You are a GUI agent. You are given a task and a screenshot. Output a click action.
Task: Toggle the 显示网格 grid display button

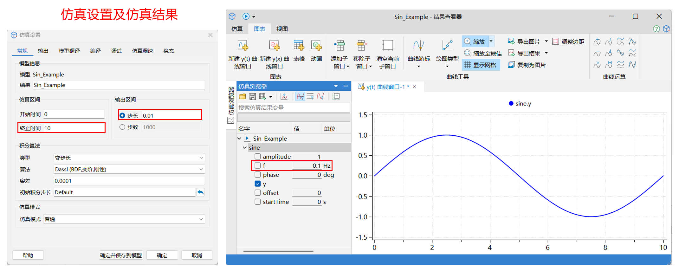(481, 65)
